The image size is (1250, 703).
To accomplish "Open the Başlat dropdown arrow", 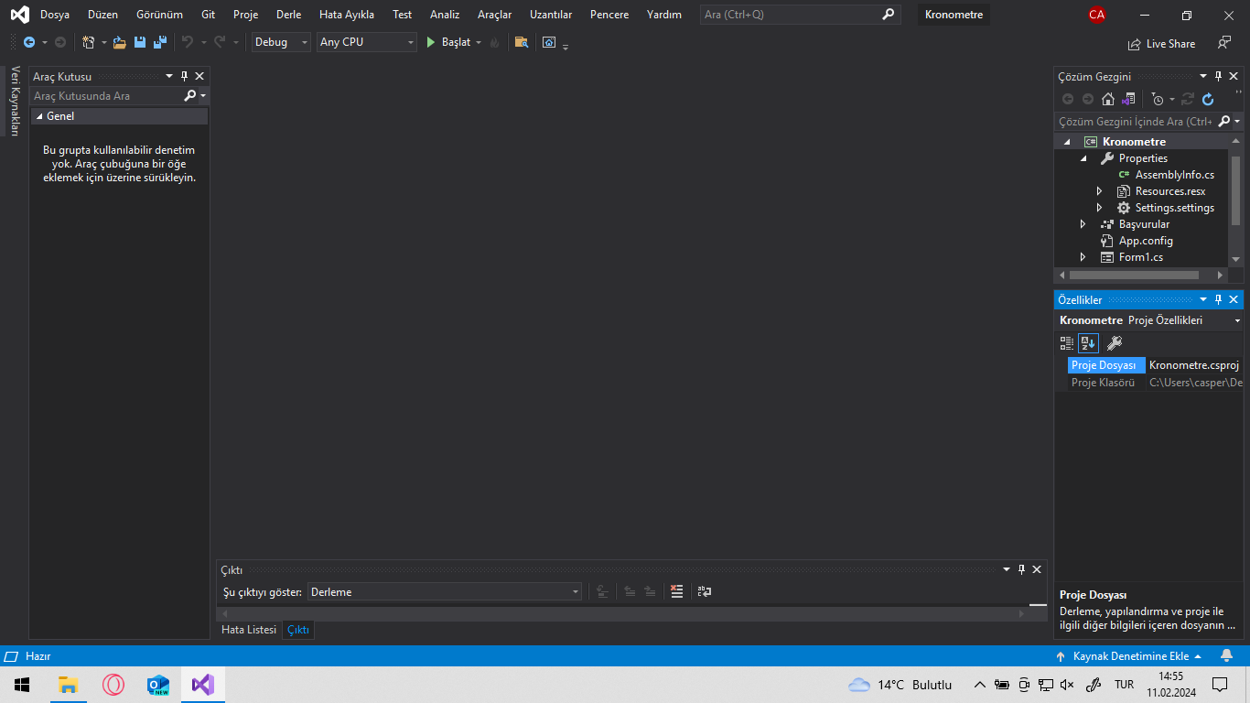I will point(479,42).
